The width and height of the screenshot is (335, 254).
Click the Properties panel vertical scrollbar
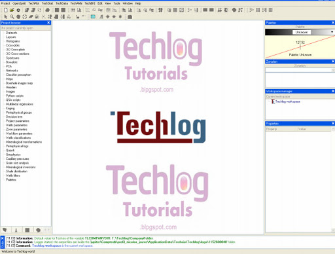click(333, 179)
